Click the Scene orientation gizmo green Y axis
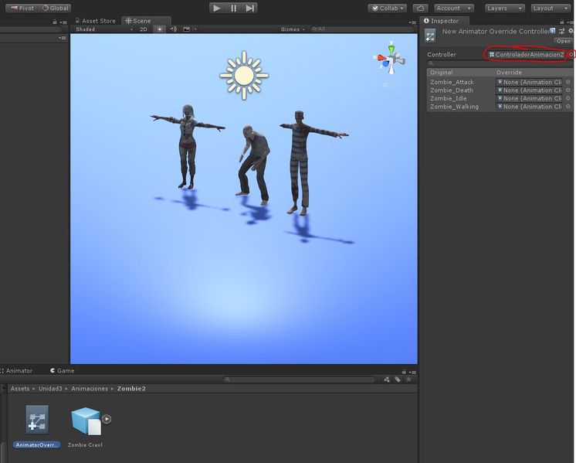 click(x=391, y=49)
